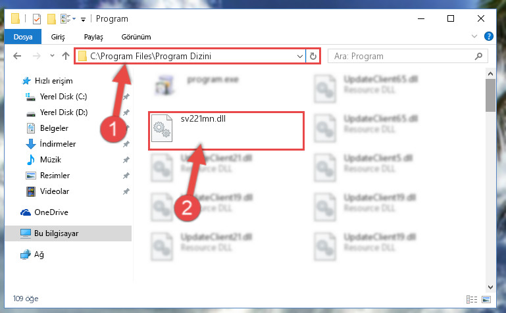The height and width of the screenshot is (313, 506).
Task: Click the search magnifier icon
Action: pos(478,56)
